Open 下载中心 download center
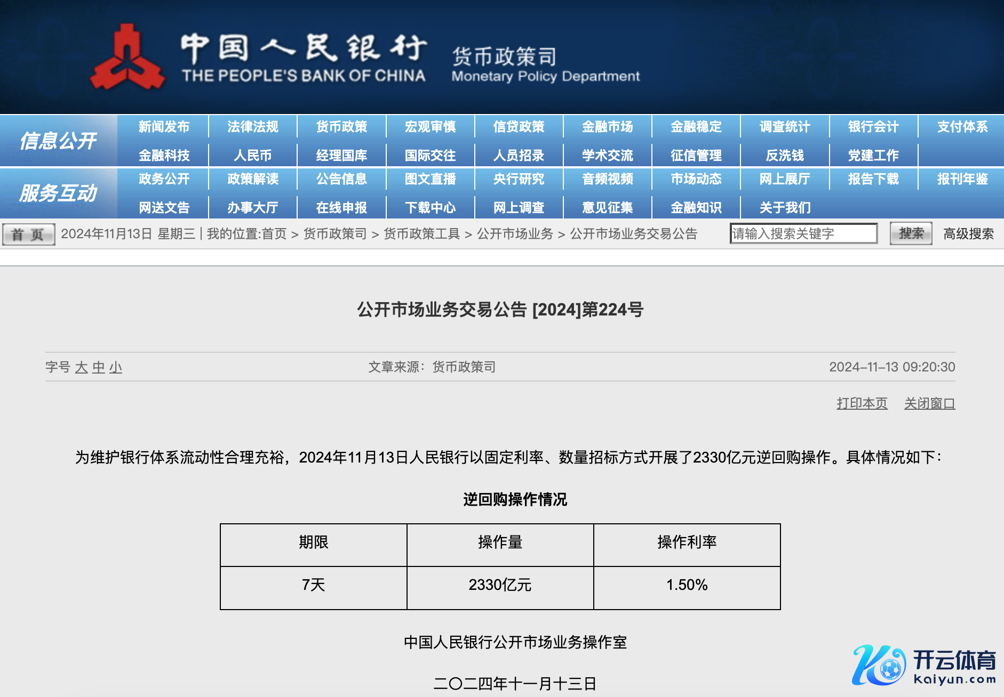Viewport: 1004px width, 697px height. coord(430,207)
